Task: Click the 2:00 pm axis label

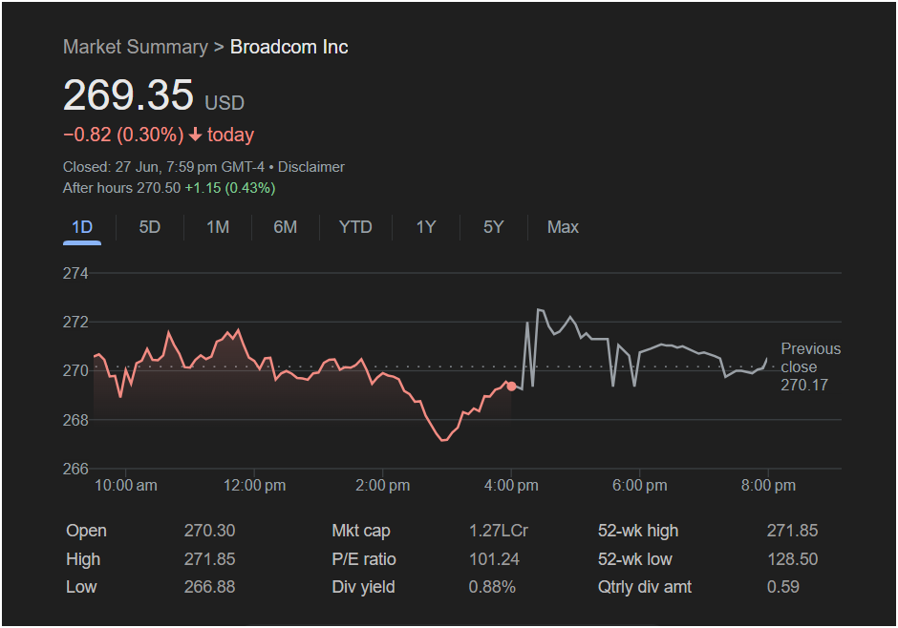Action: coord(382,486)
